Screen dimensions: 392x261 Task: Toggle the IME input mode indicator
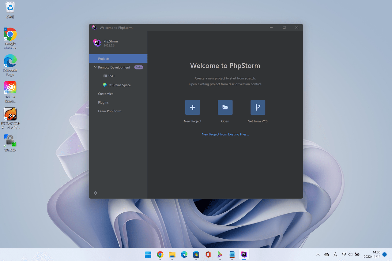point(335,255)
